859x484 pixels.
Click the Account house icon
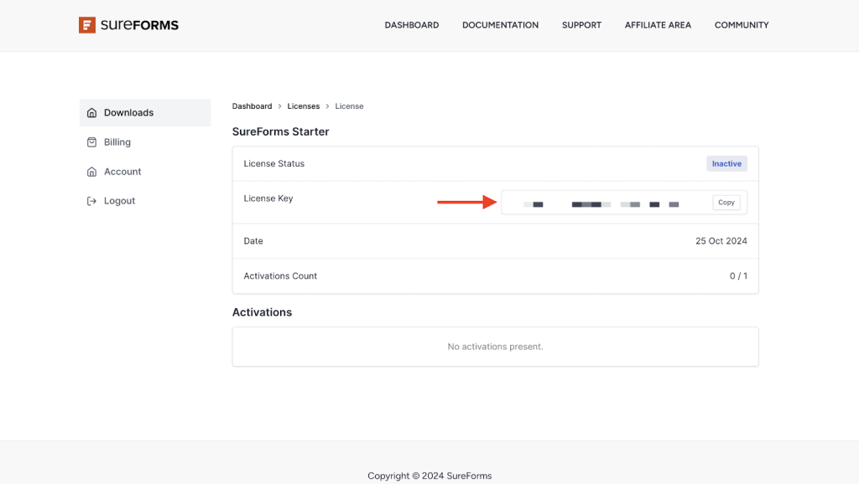click(91, 172)
